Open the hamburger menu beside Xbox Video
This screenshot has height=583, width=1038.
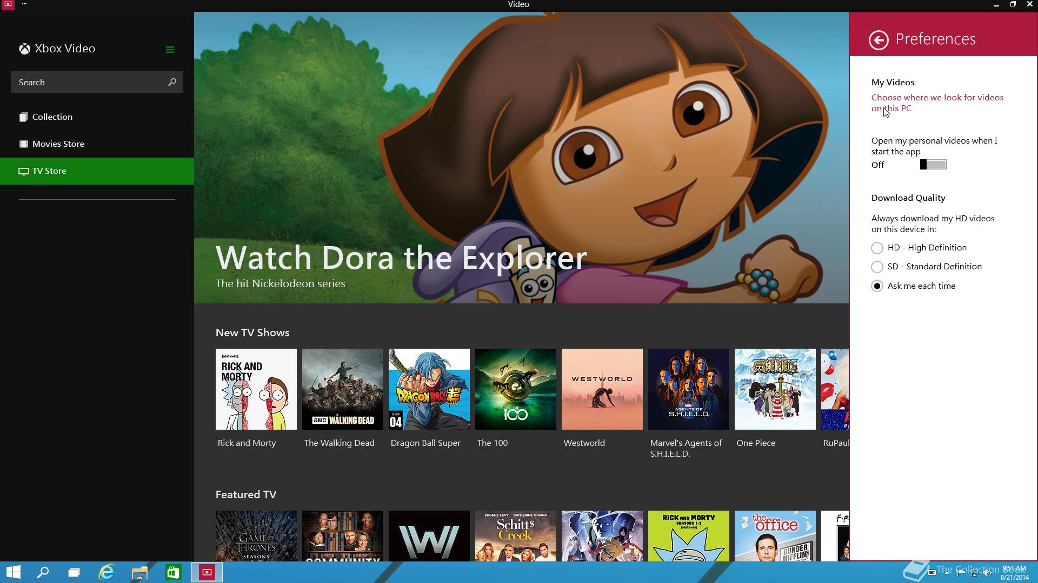tap(170, 50)
